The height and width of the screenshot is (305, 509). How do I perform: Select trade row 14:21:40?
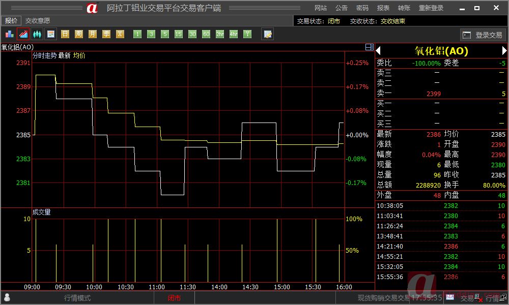click(441, 247)
